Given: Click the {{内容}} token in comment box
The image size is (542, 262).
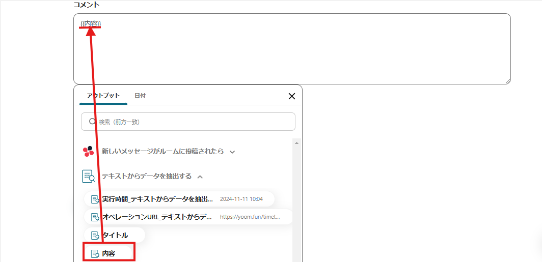Looking at the screenshot, I should point(91,23).
